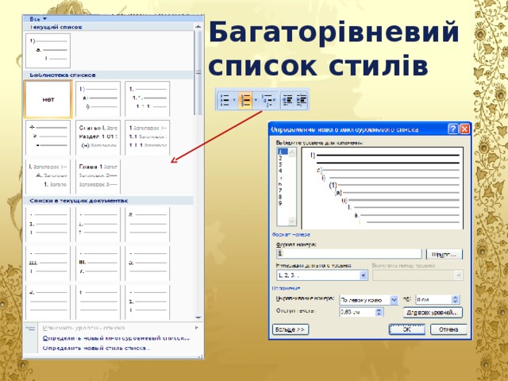Click the decrease indent icon

point(287,100)
